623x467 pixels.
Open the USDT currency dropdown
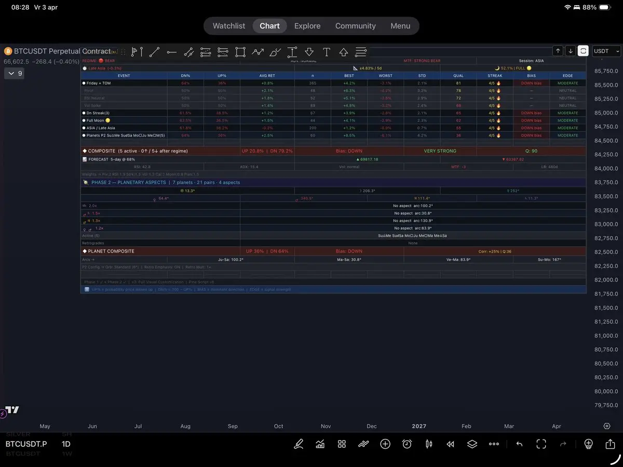[606, 51]
